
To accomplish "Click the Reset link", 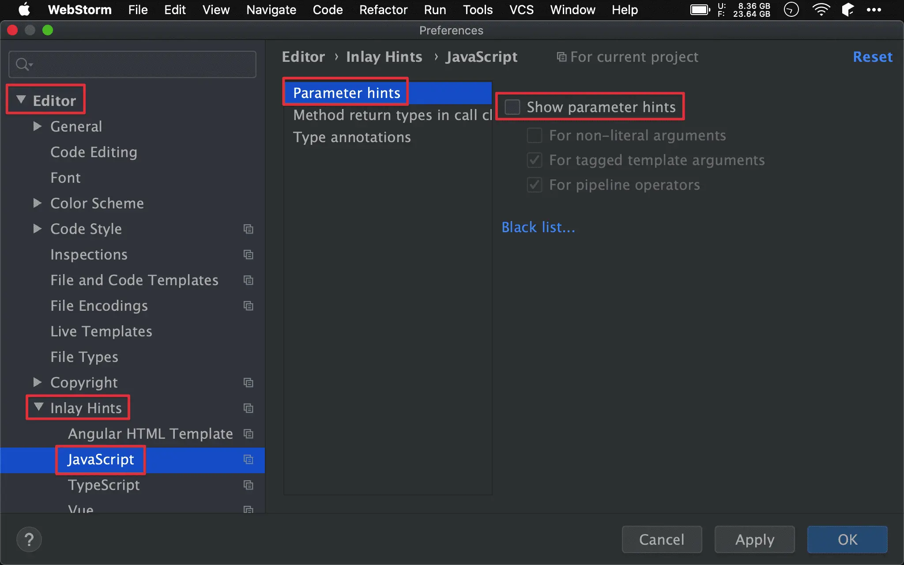I will coord(872,56).
